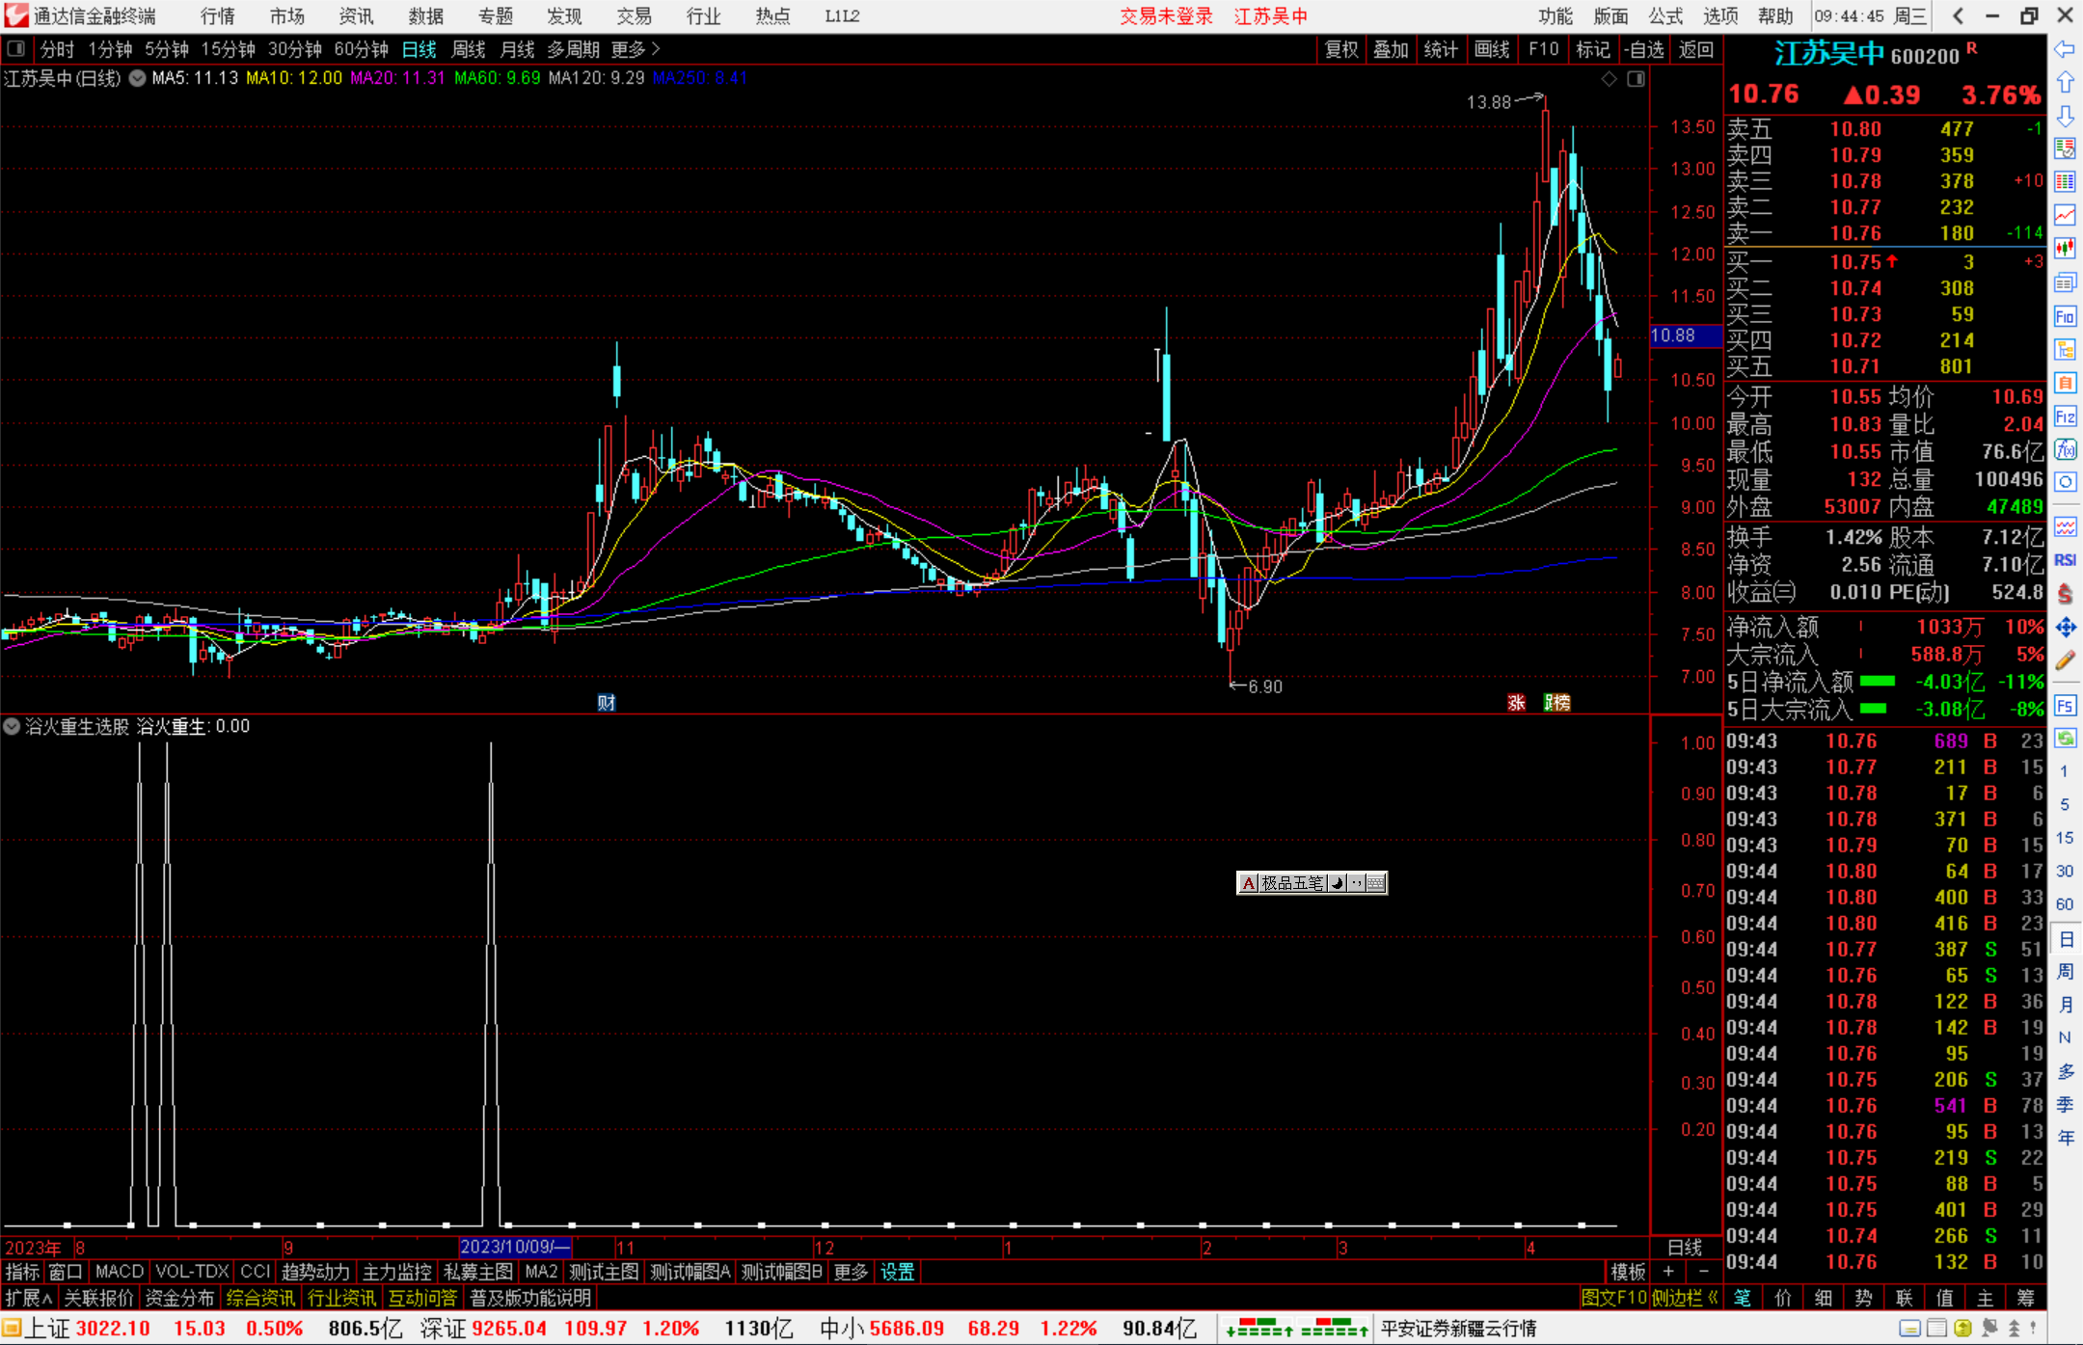Collapse the 侧边栏 sidebar panel

click(x=1685, y=1299)
